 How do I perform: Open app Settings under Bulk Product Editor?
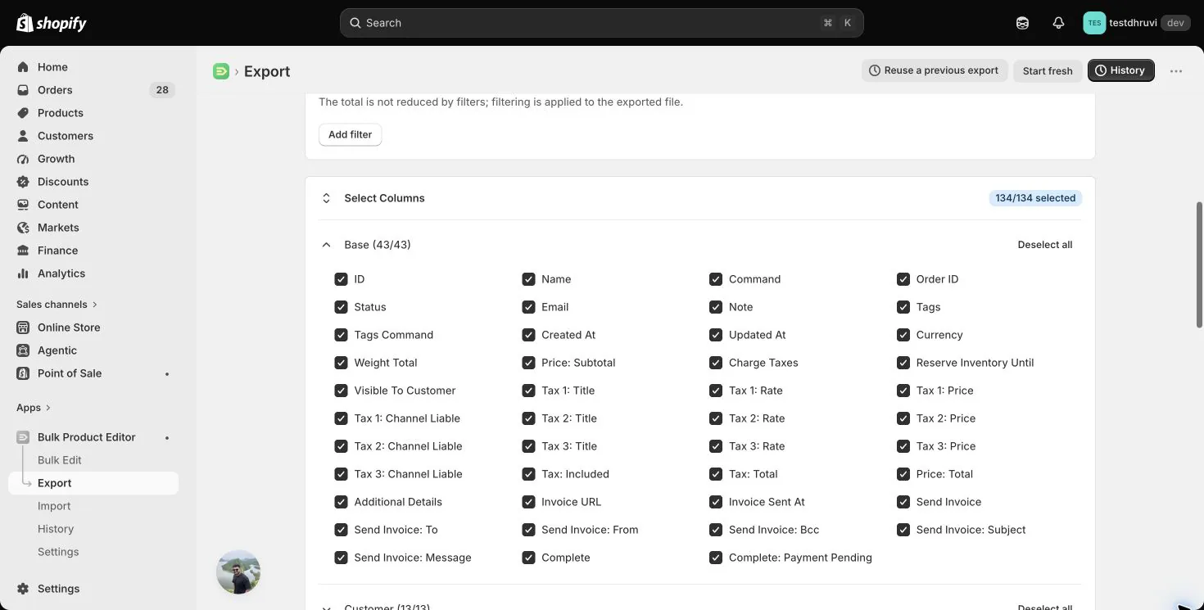point(58,552)
